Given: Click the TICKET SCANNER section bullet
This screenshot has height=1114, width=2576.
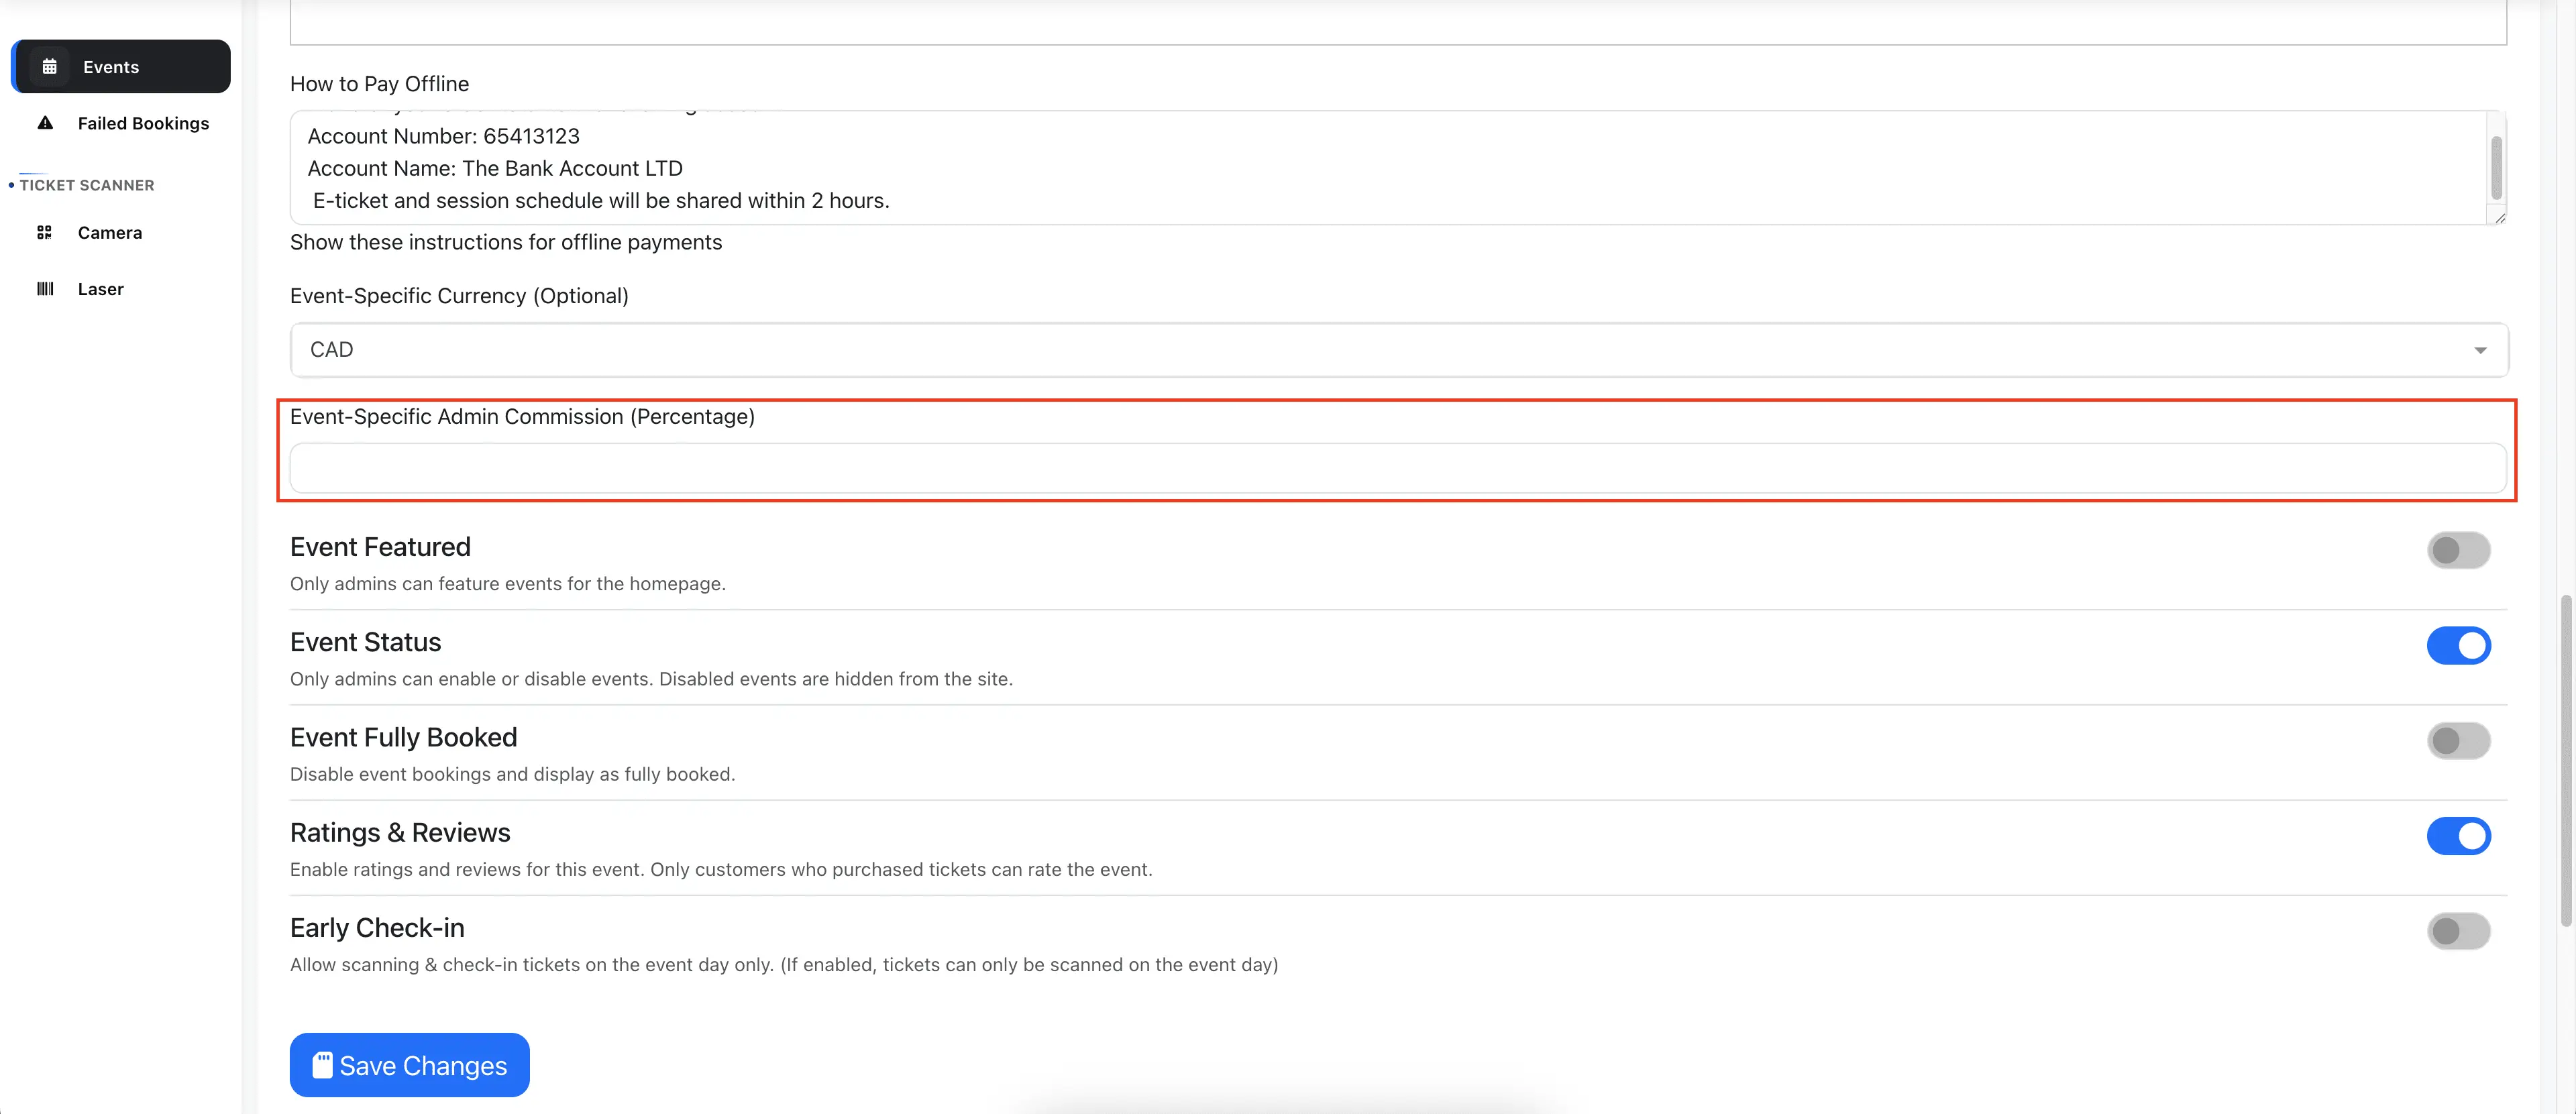Looking at the screenshot, I should 11,185.
